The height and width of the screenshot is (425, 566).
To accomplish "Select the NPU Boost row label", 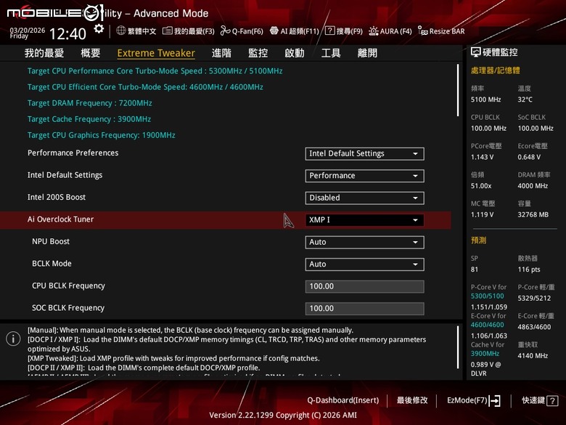I will coord(51,241).
